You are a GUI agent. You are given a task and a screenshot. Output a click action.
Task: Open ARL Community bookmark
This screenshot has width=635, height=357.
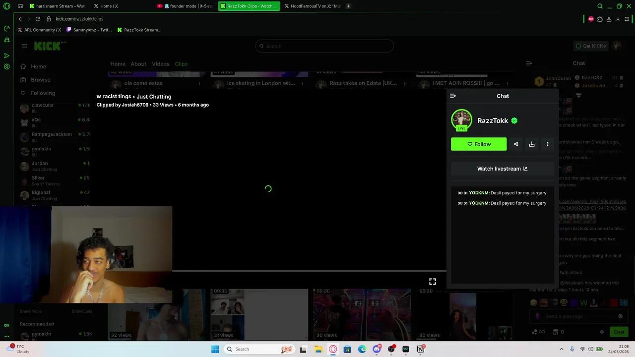[x=39, y=30]
